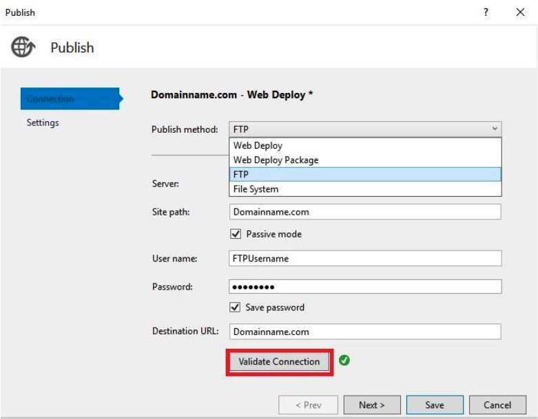Switch to the Connection tab
Image resolution: width=538 pixels, height=419 pixels.
click(70, 98)
